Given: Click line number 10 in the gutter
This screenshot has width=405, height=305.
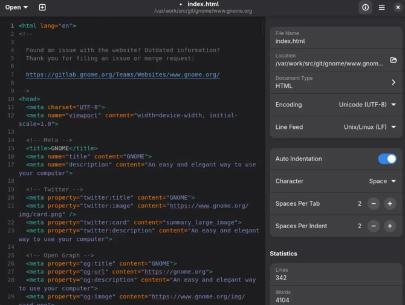Looking at the screenshot, I should [x=11, y=99].
